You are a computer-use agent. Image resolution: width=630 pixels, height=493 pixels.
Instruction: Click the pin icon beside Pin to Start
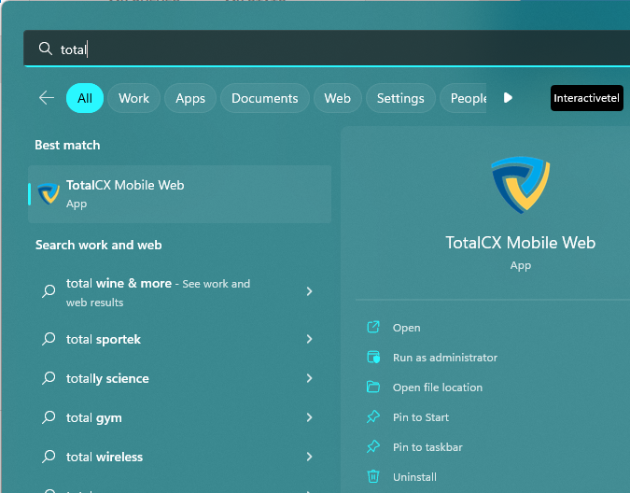(x=373, y=416)
